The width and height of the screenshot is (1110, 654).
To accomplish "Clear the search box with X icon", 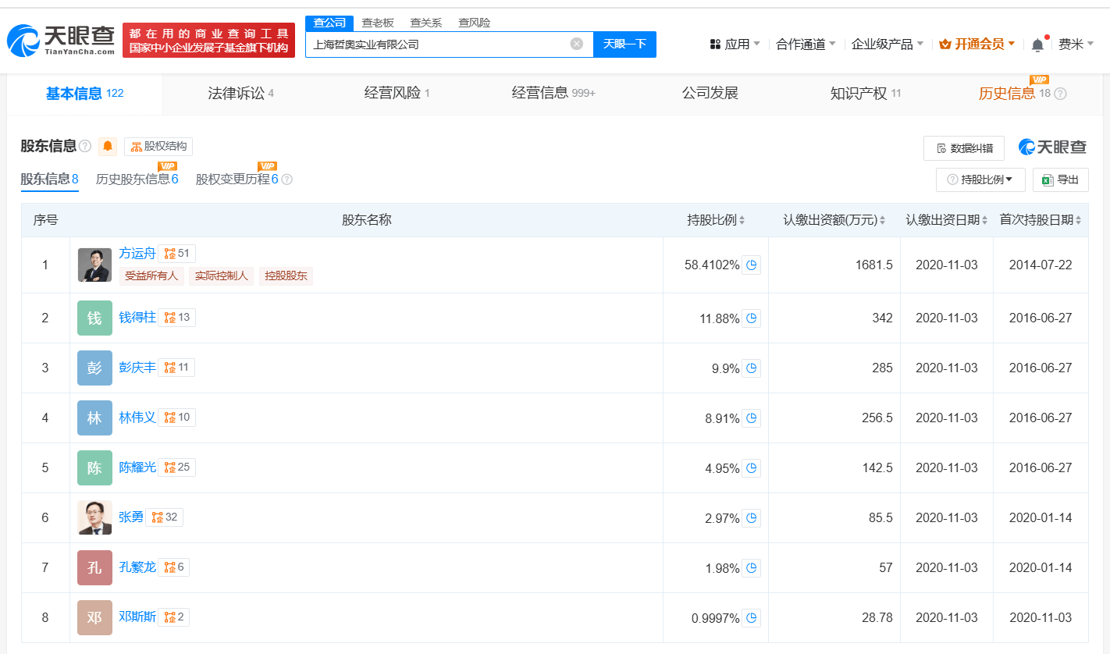I will pyautogui.click(x=577, y=44).
